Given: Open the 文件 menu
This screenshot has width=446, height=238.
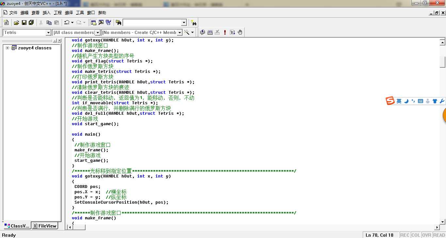Looking at the screenshot, I should click(13, 12).
